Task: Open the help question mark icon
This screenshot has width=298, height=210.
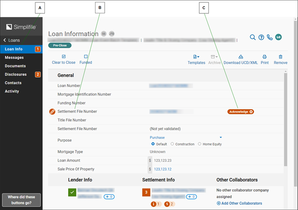Action: tap(261, 37)
